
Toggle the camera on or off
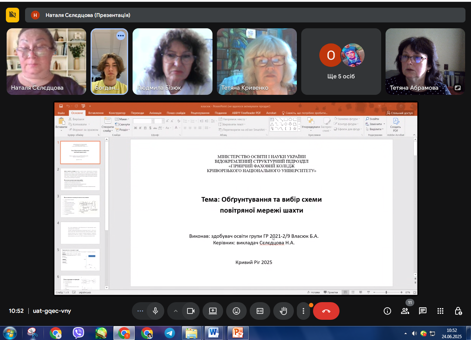click(x=190, y=311)
